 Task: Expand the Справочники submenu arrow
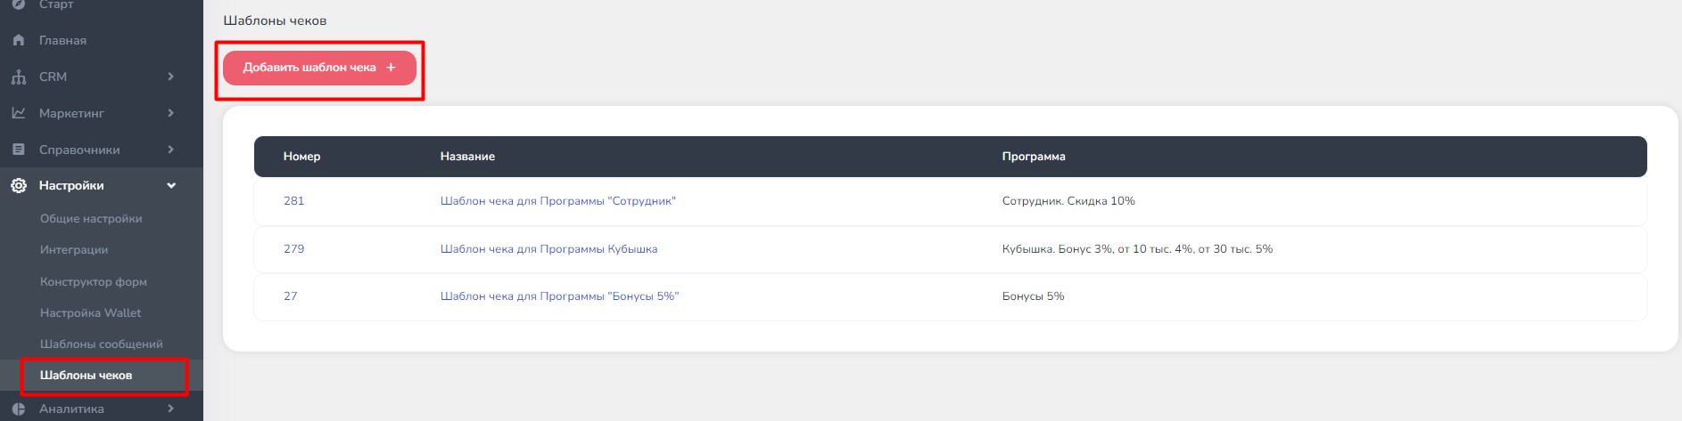point(170,150)
